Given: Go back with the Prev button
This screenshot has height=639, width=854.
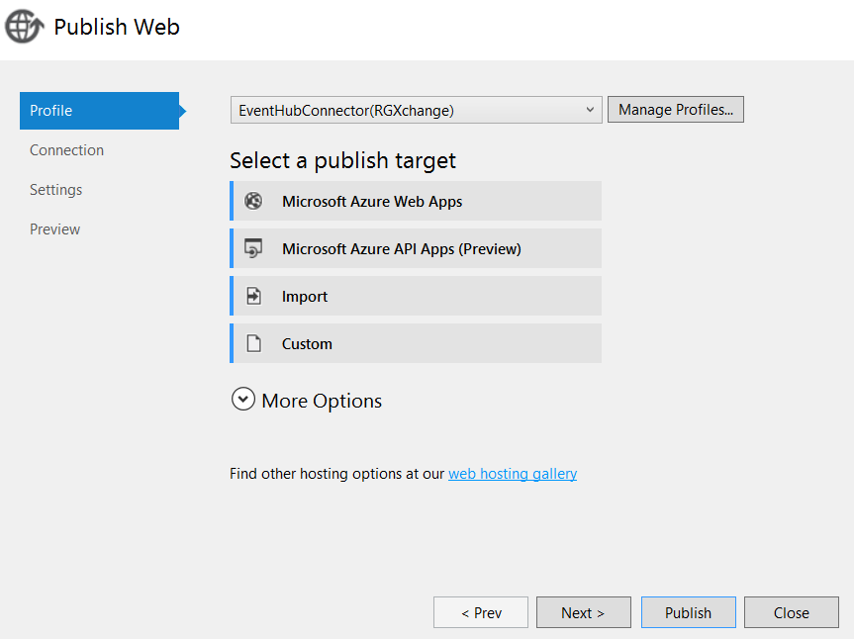Looking at the screenshot, I should click(480, 612).
